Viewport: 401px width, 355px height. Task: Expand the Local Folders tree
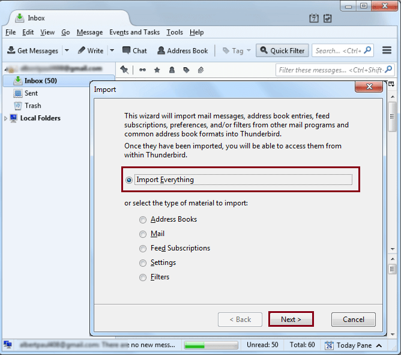tap(5, 118)
